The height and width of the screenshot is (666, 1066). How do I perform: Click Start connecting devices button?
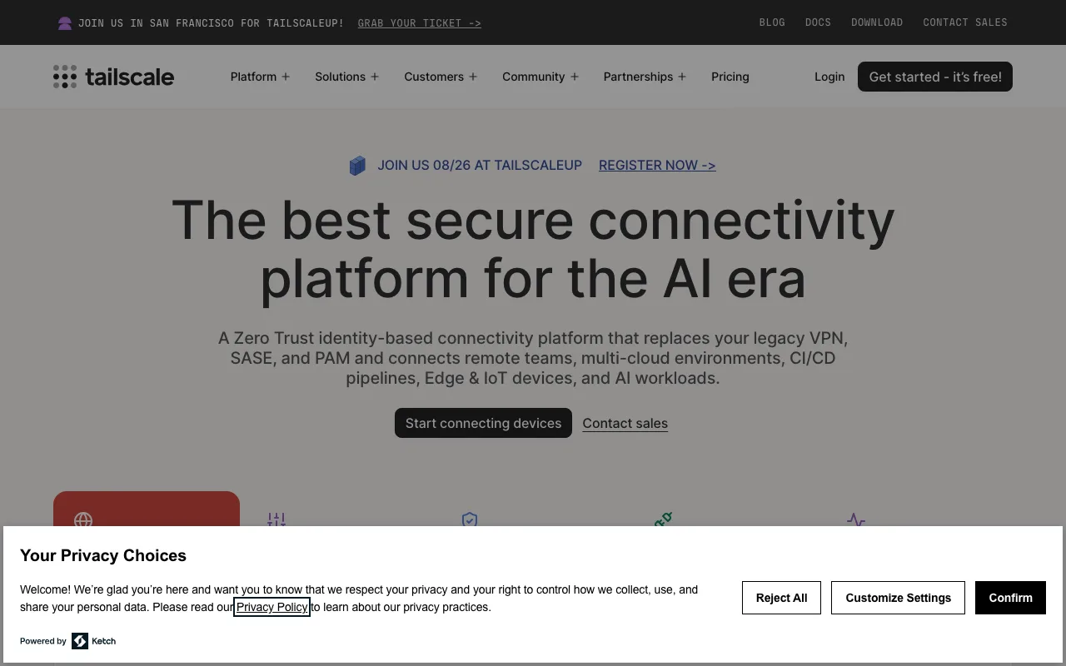[483, 423]
